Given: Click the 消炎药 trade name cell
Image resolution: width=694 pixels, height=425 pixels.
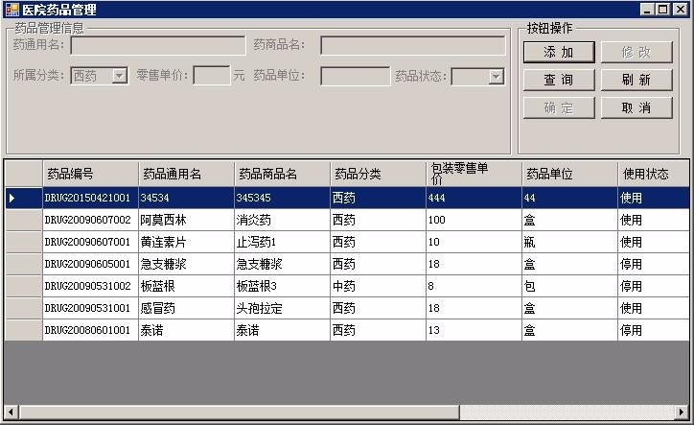Looking at the screenshot, I should 283,220.
